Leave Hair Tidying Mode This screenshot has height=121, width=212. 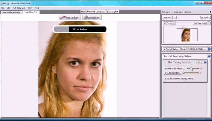(179, 79)
